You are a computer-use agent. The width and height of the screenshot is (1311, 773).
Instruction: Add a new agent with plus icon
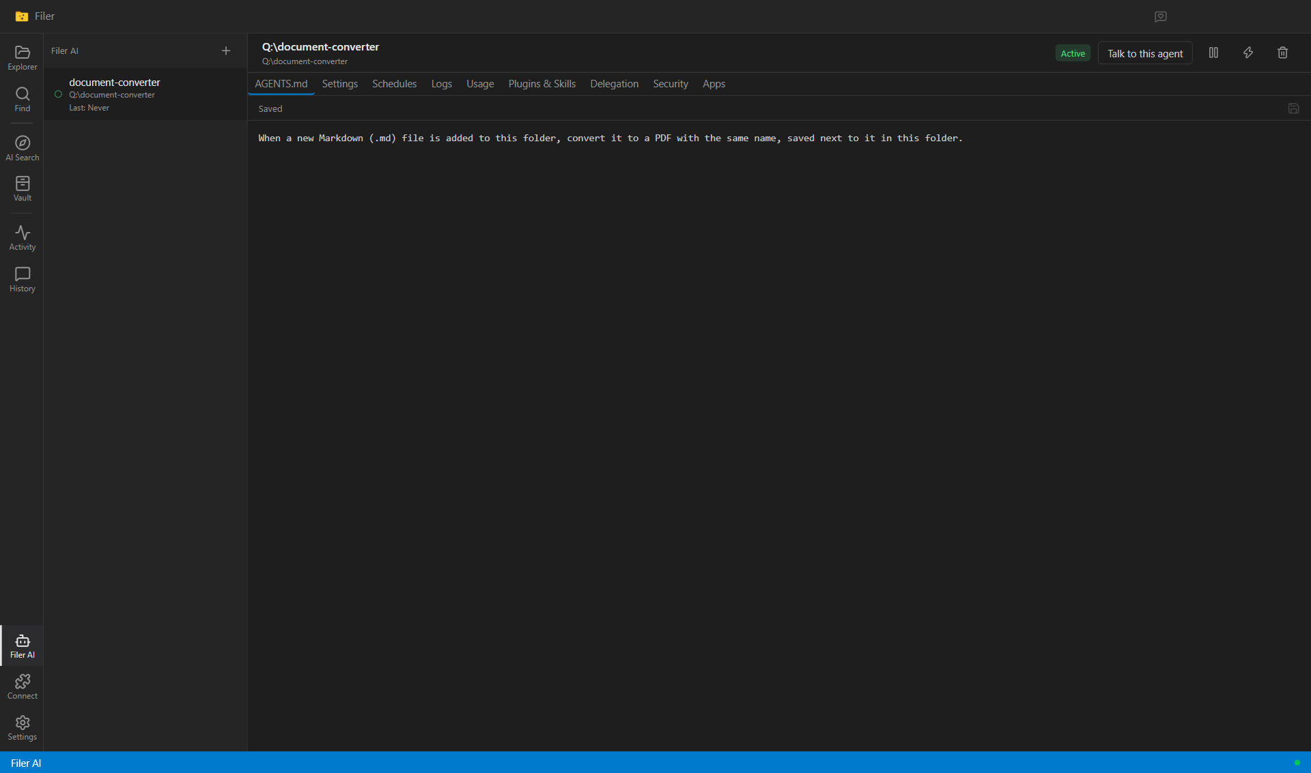coord(226,50)
